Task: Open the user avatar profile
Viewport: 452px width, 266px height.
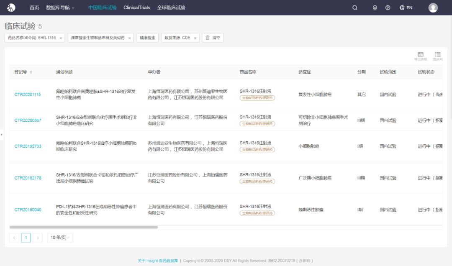Action: pyautogui.click(x=433, y=8)
